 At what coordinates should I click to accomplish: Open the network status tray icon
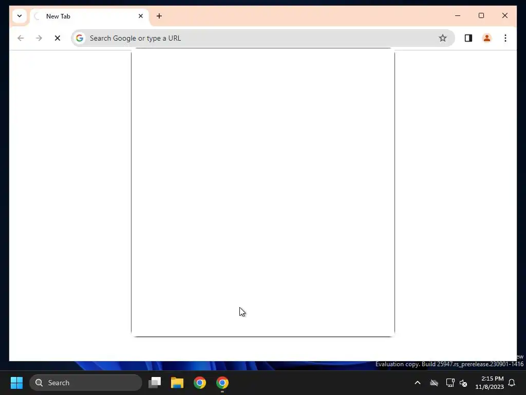pyautogui.click(x=450, y=383)
